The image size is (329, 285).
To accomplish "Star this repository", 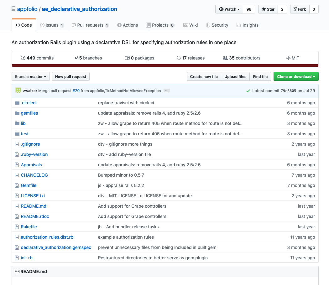I will click(268, 9).
